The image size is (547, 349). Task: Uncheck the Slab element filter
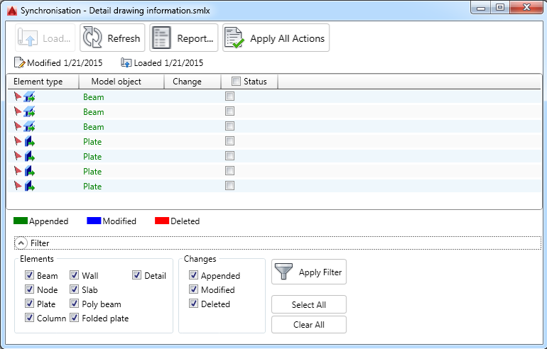click(x=74, y=289)
